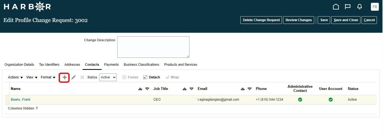Click the +1 (610) 544-1234 phone cell

point(269,100)
